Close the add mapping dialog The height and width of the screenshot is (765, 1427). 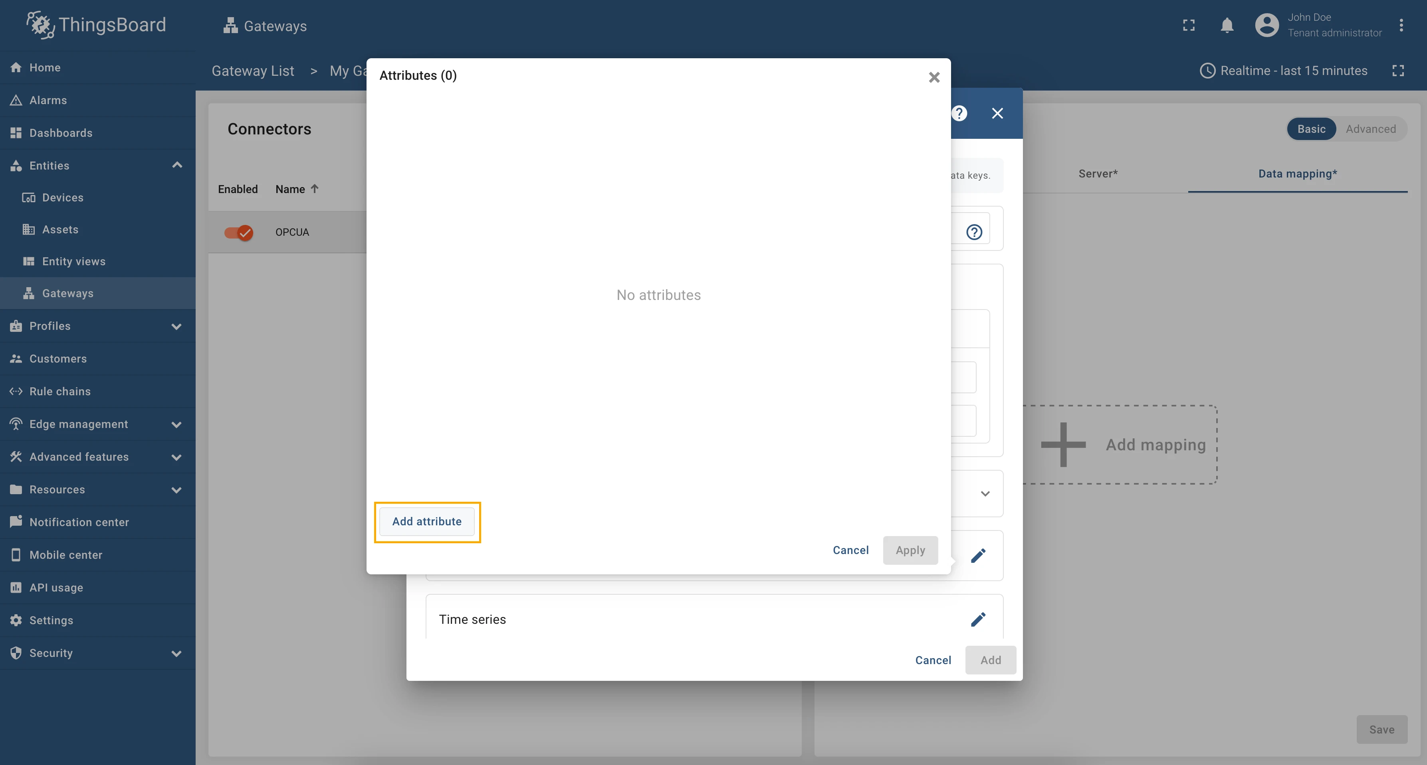point(997,114)
